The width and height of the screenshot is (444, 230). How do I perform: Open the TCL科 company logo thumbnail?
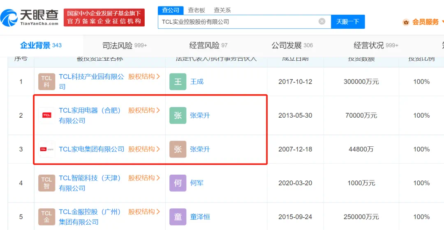[47, 82]
